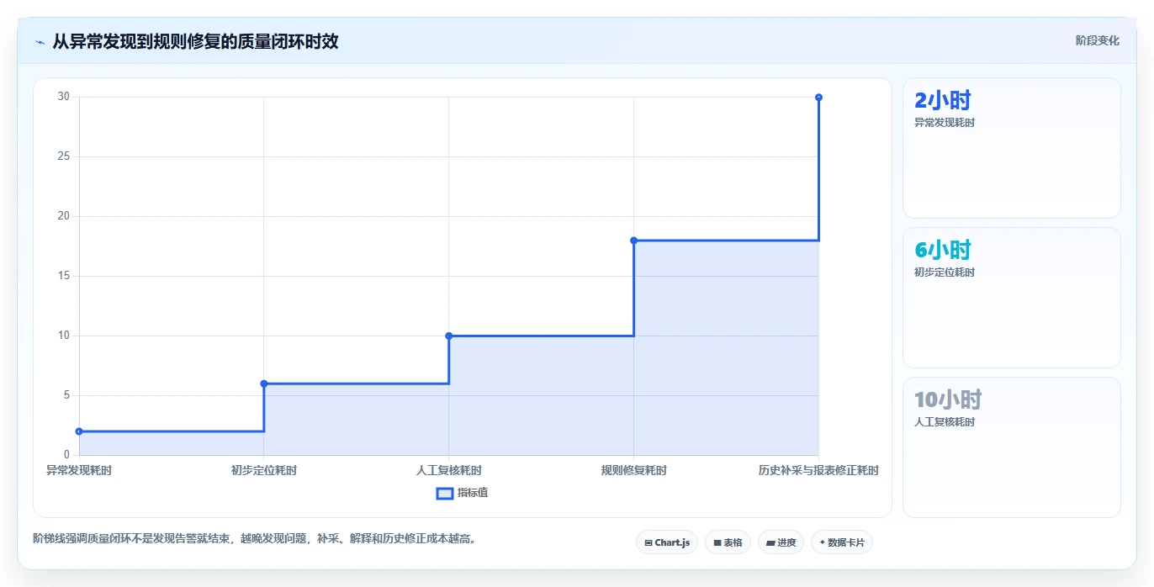The image size is (1154, 587).
Task: Click the title 从异常发现到规则修复的质量闭环时效
Action: [195, 41]
